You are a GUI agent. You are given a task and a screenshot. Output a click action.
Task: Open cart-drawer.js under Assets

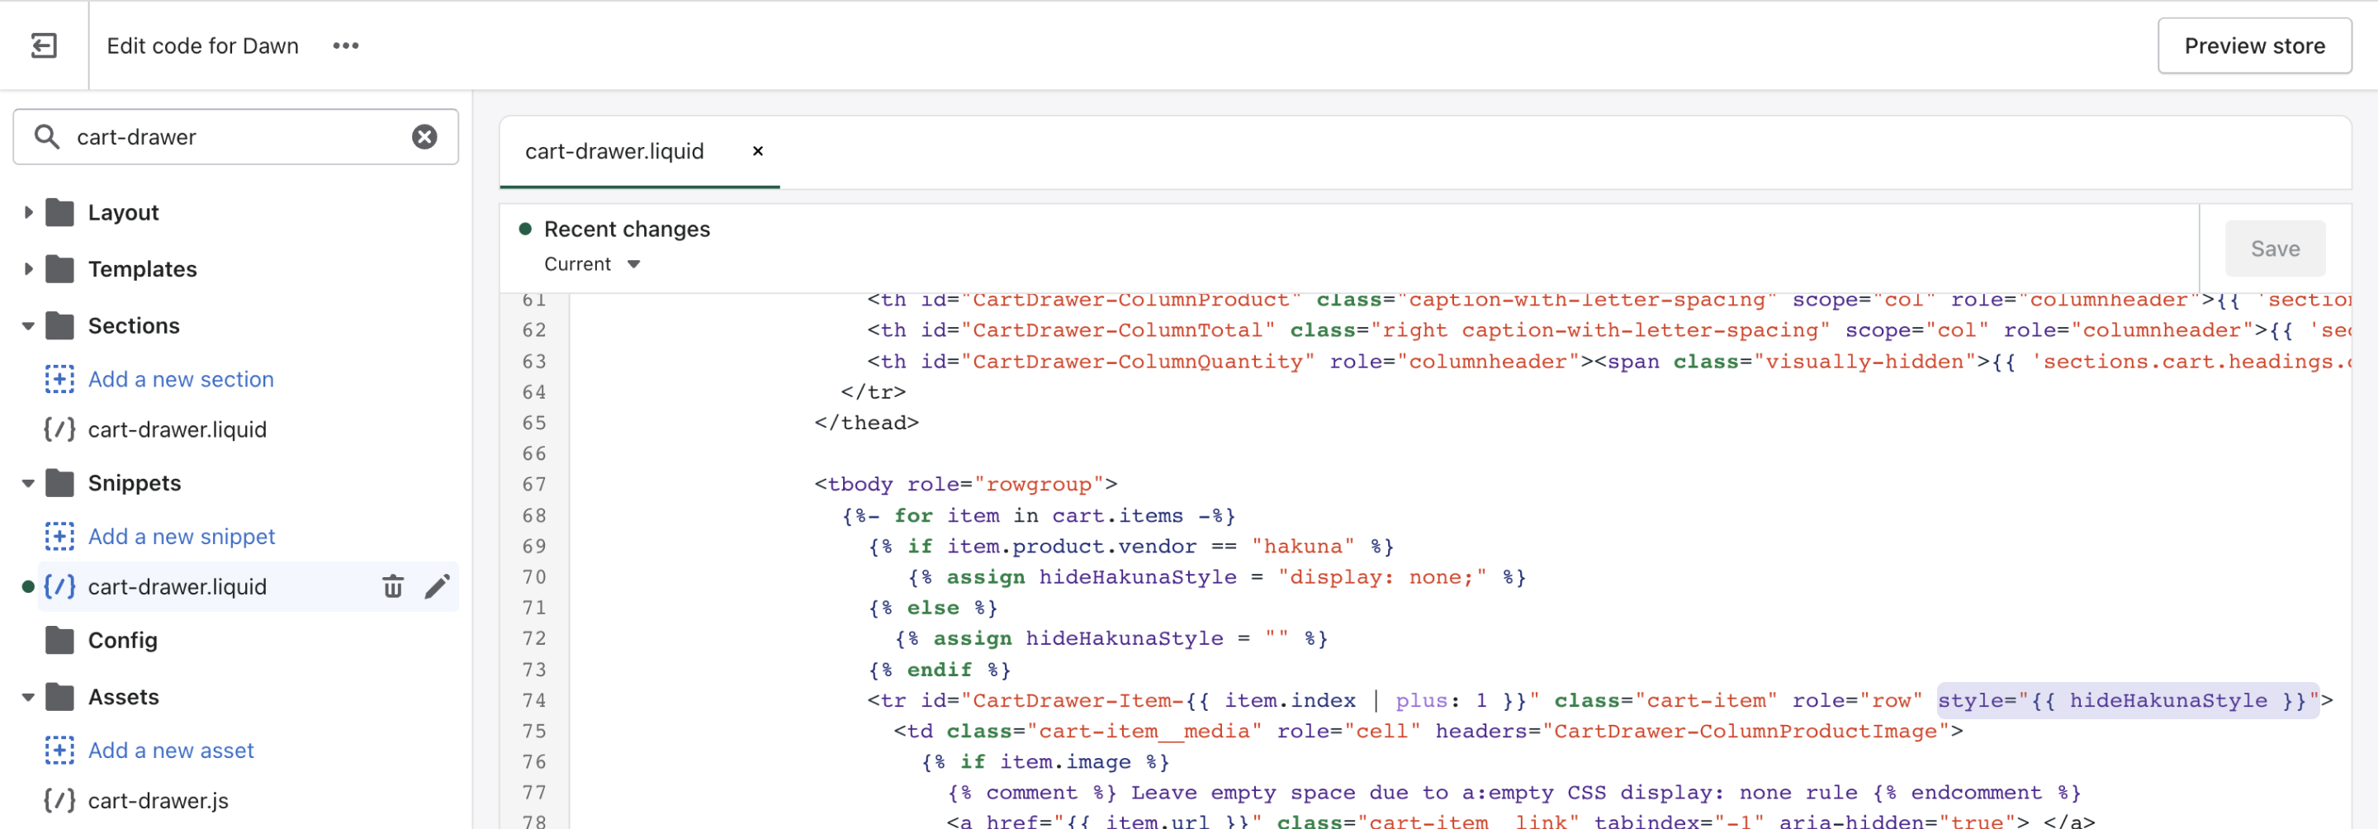158,800
